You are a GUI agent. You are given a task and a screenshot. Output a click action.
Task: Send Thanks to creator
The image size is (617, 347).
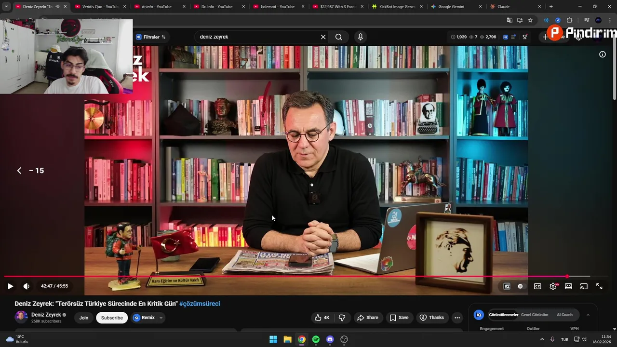point(431,318)
